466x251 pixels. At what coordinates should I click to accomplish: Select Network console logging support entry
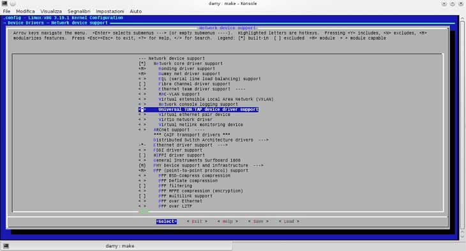[x=198, y=104]
